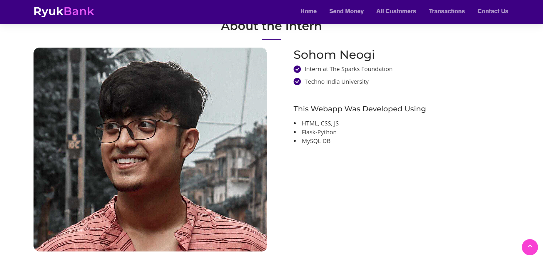
Task: Select the text Intern at The Sparks Foundation
Action: pos(348,69)
